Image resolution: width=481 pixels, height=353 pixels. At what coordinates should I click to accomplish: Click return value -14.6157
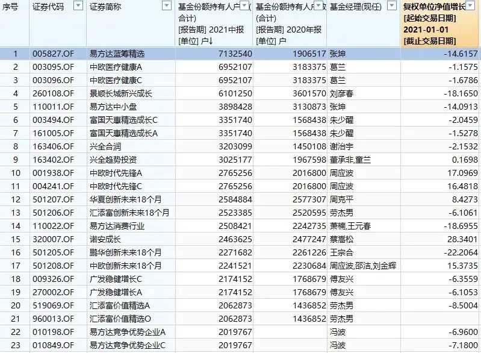461,54
